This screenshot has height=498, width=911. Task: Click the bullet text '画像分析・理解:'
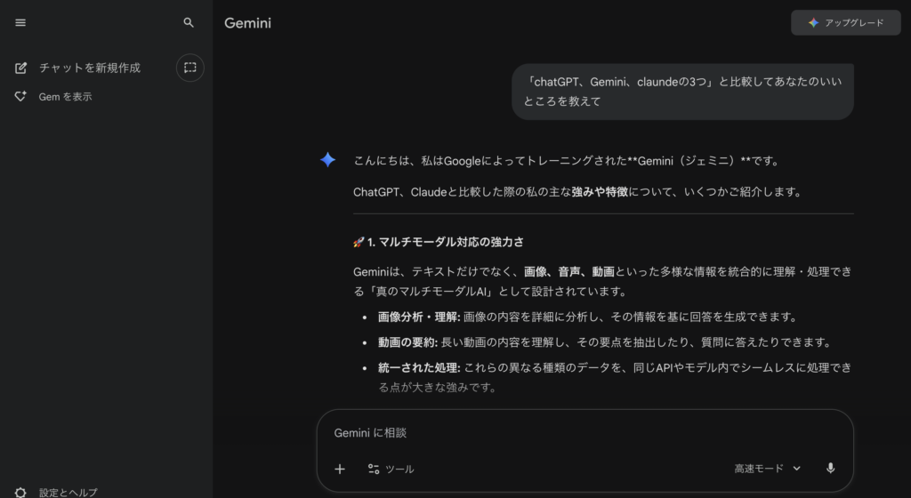coord(419,317)
